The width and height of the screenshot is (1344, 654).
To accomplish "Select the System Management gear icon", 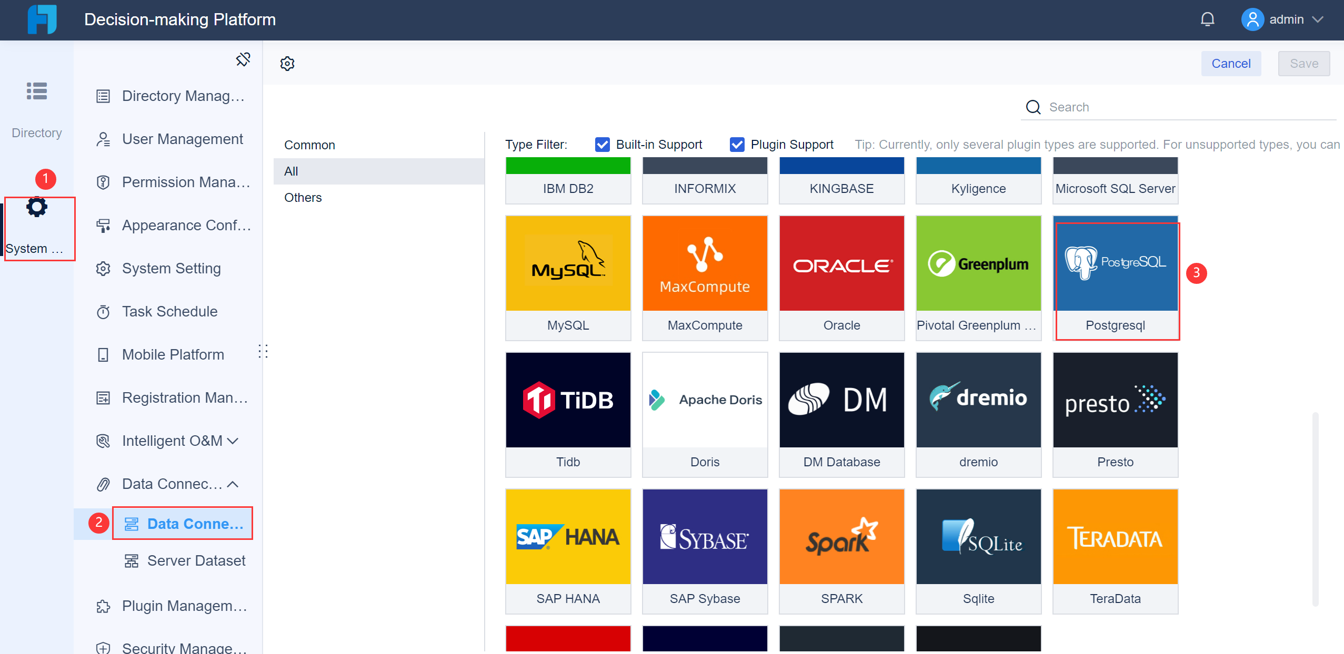I will click(x=37, y=207).
